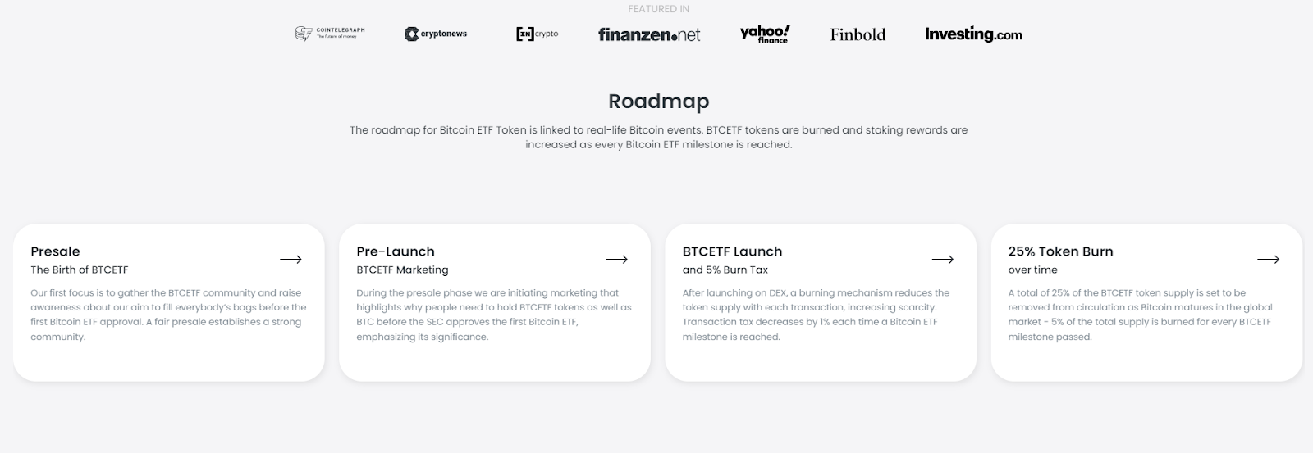Open the Yahoo Finance logo
This screenshot has height=453, width=1313.
(x=764, y=34)
